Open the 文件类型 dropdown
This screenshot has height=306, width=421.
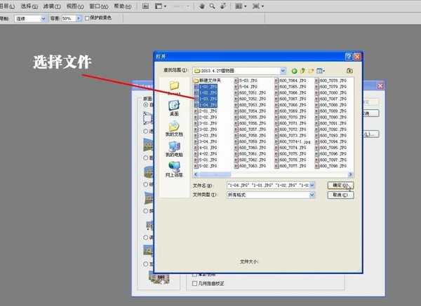[x=312, y=195]
